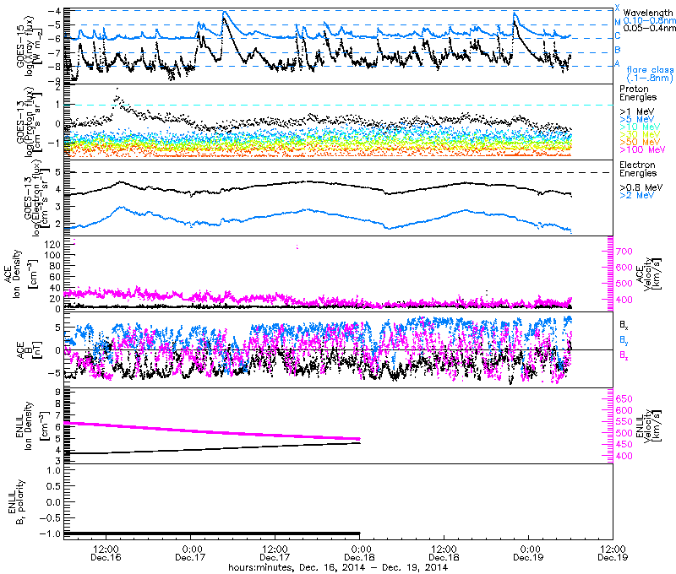Click the ENLIL Velocity axis label
This screenshot has height=574, width=676.
[648, 426]
